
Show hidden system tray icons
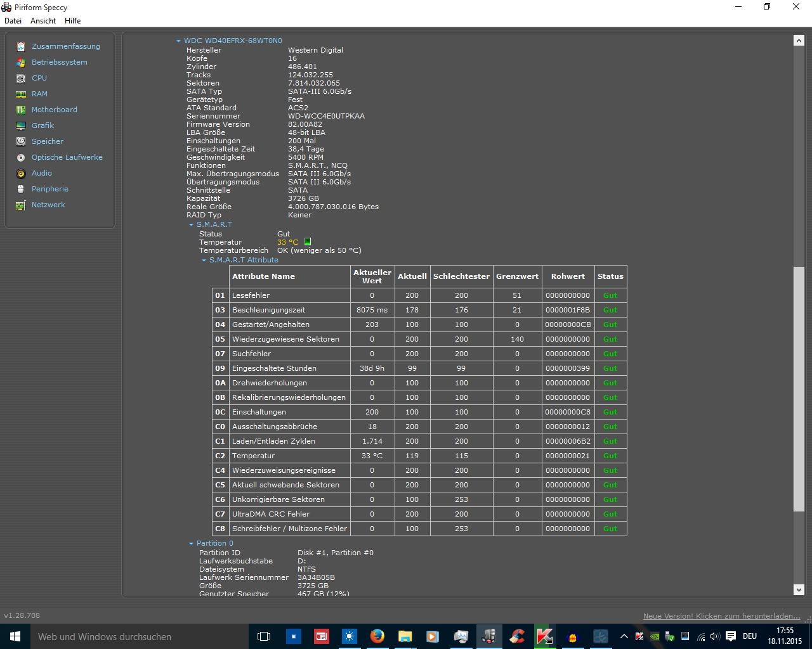pyautogui.click(x=624, y=636)
